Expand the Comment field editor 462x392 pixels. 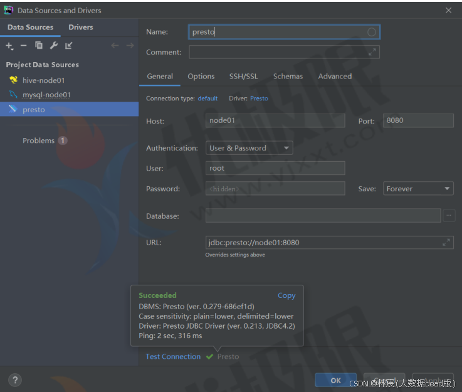(x=372, y=52)
